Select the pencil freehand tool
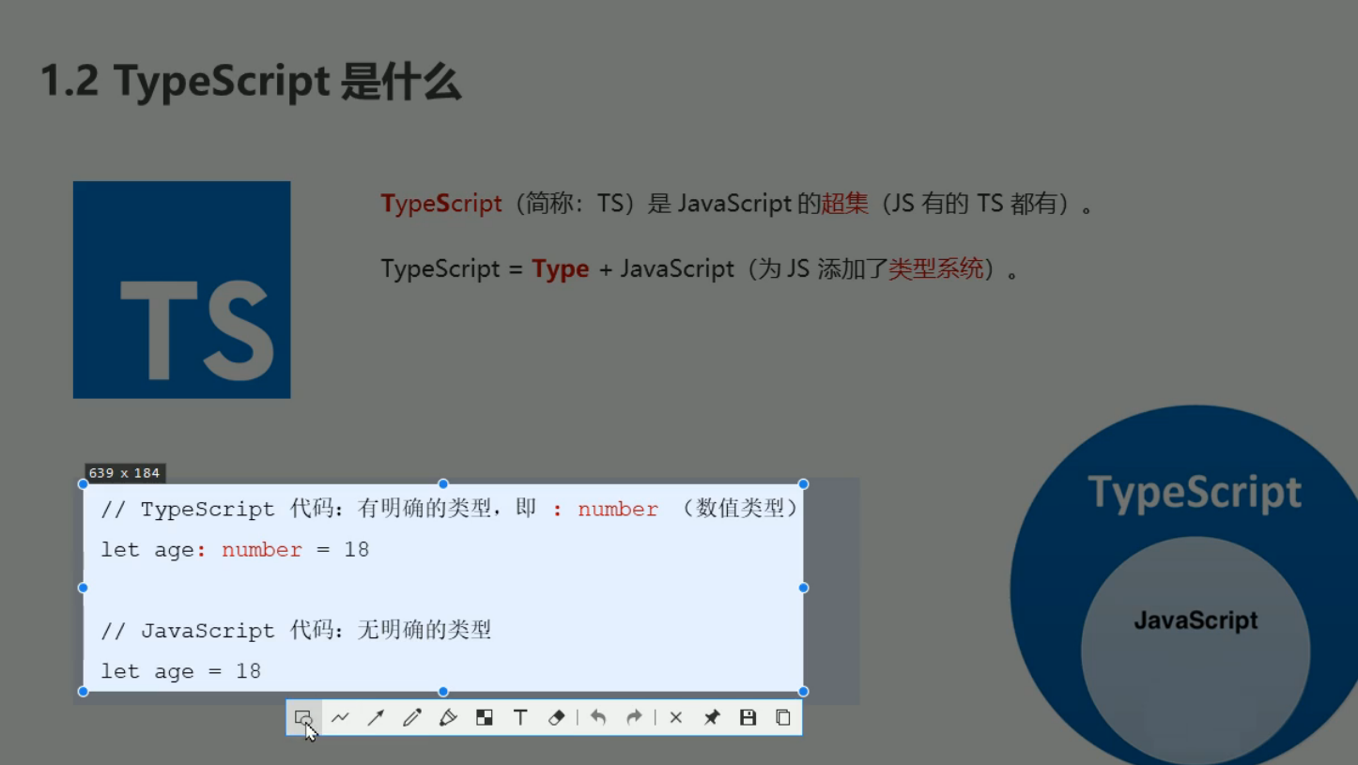Image resolution: width=1358 pixels, height=765 pixels. (412, 718)
